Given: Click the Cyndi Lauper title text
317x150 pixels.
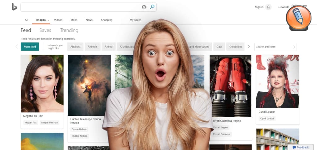Looking at the screenshot, I should tap(267, 112).
